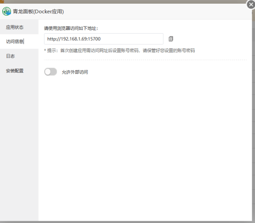
Task: Click the 青龙面板 green logo icon
Action: tap(6, 12)
